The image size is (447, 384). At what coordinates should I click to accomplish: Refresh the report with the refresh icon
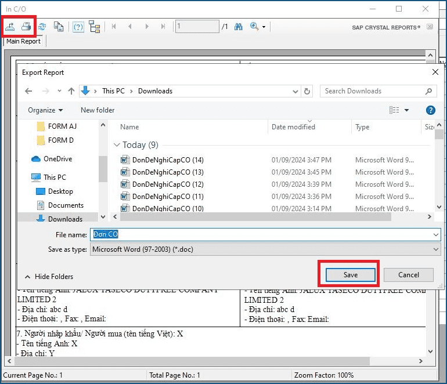42,27
